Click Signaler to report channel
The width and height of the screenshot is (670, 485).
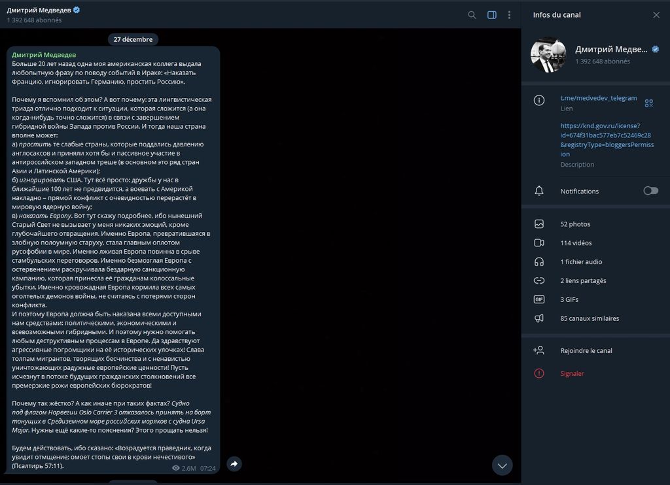point(572,374)
